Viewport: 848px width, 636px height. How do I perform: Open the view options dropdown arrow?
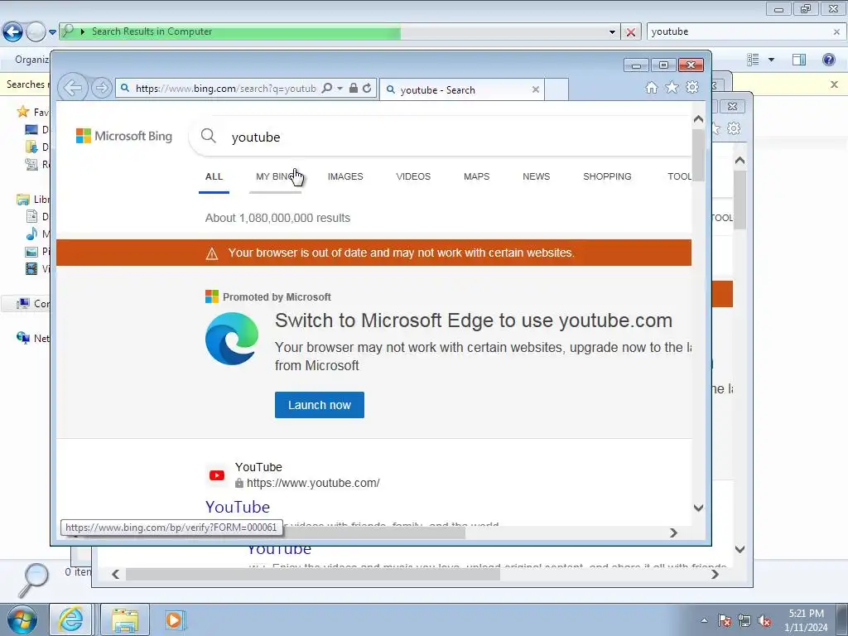pos(771,60)
